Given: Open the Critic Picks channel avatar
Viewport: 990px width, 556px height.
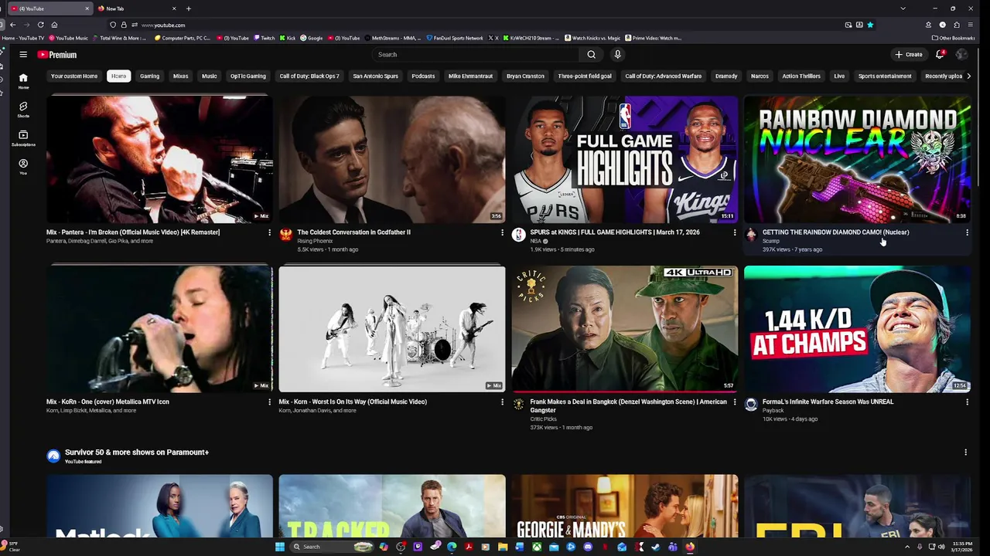Looking at the screenshot, I should (x=518, y=404).
